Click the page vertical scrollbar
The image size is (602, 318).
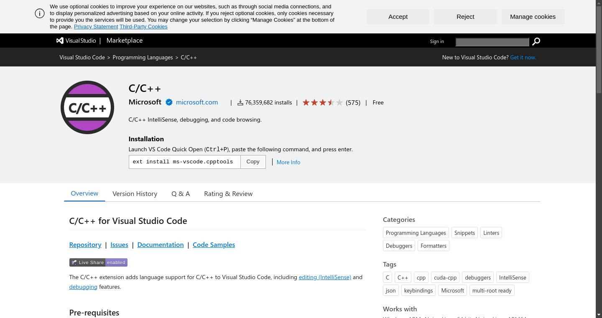coord(599,49)
